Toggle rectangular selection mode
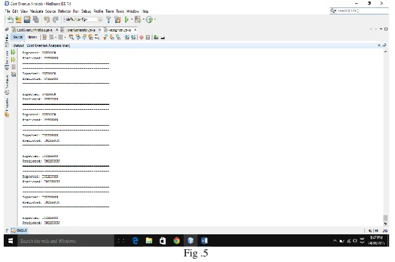 (97, 37)
